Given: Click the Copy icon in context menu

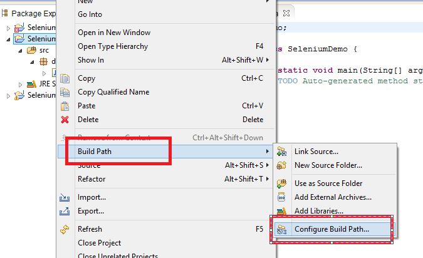Looking at the screenshot, I should coord(65,78).
